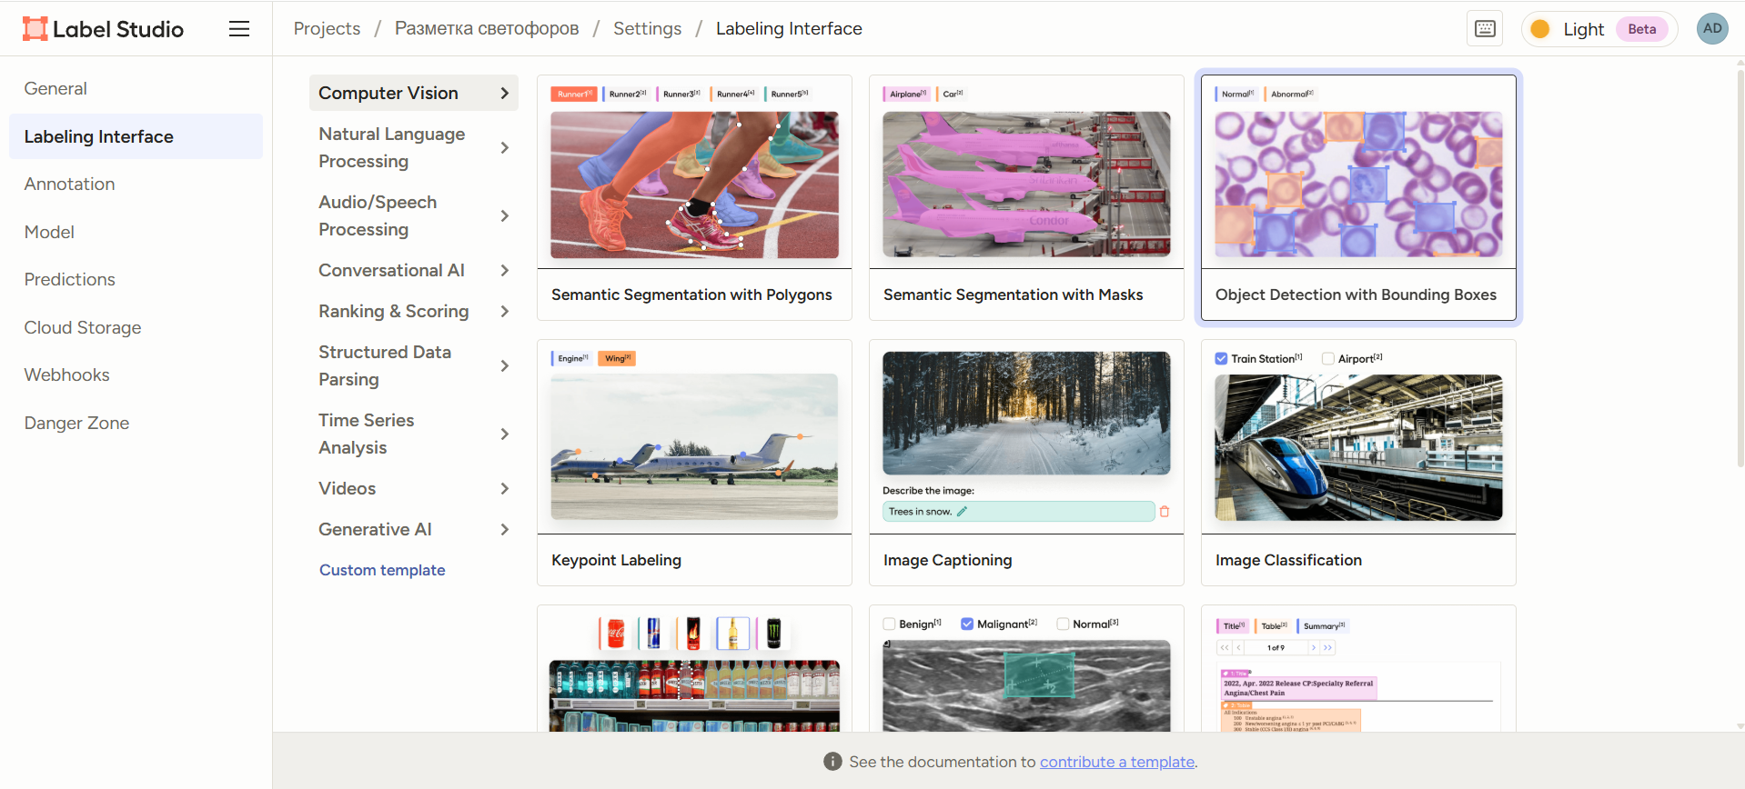1745x789 pixels.
Task: Click the info icon in footer
Action: click(x=832, y=762)
